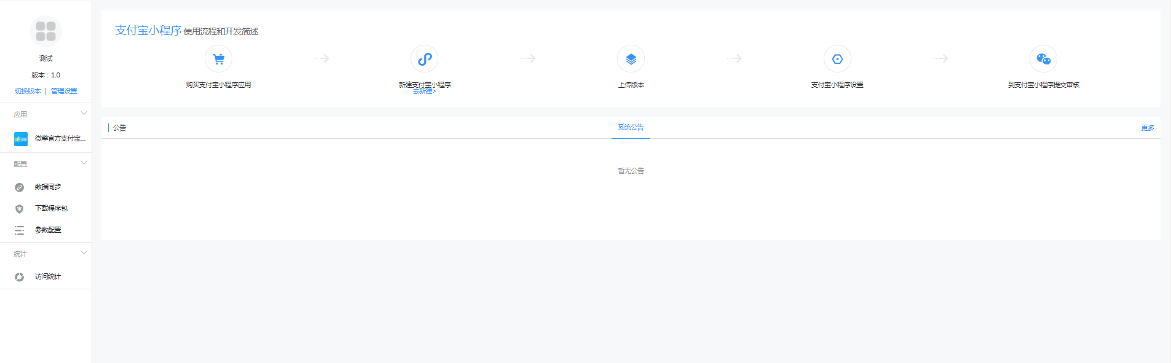This screenshot has width=1171, height=363.
Task: Click the 下载程序包 shield icon
Action: click(20, 209)
